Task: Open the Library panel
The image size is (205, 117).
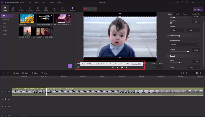Action: (x=5, y=9)
